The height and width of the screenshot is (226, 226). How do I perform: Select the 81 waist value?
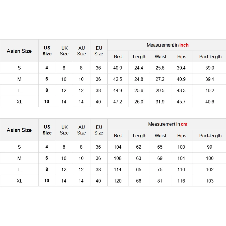click(160, 181)
